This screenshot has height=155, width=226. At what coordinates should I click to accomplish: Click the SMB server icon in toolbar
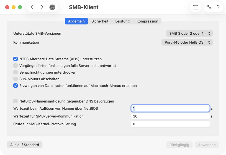point(52,7)
